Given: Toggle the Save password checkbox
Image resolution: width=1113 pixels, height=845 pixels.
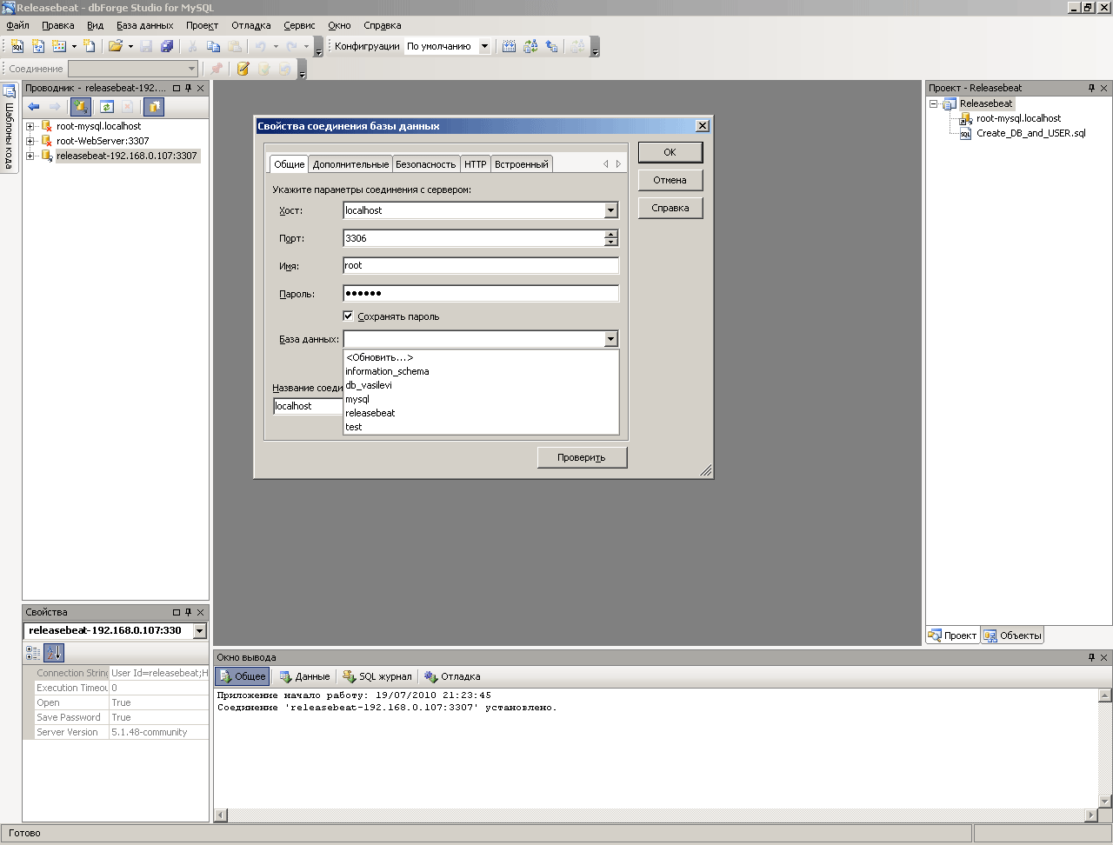Looking at the screenshot, I should (x=348, y=316).
